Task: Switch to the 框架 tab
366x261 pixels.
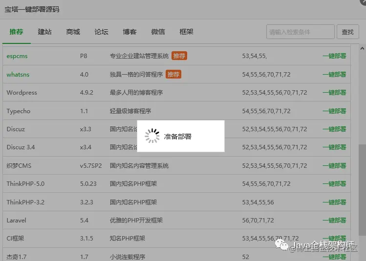Action: [x=186, y=32]
